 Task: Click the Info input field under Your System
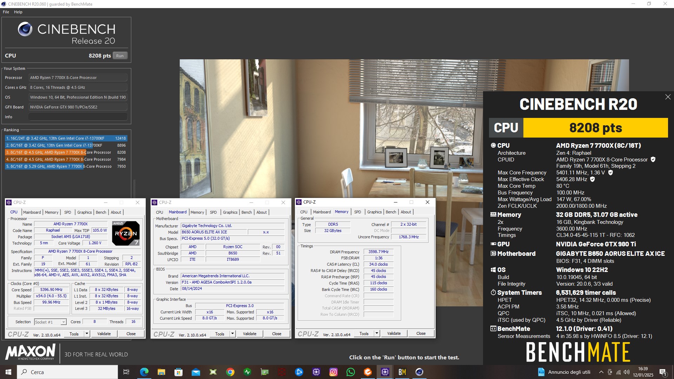78,117
